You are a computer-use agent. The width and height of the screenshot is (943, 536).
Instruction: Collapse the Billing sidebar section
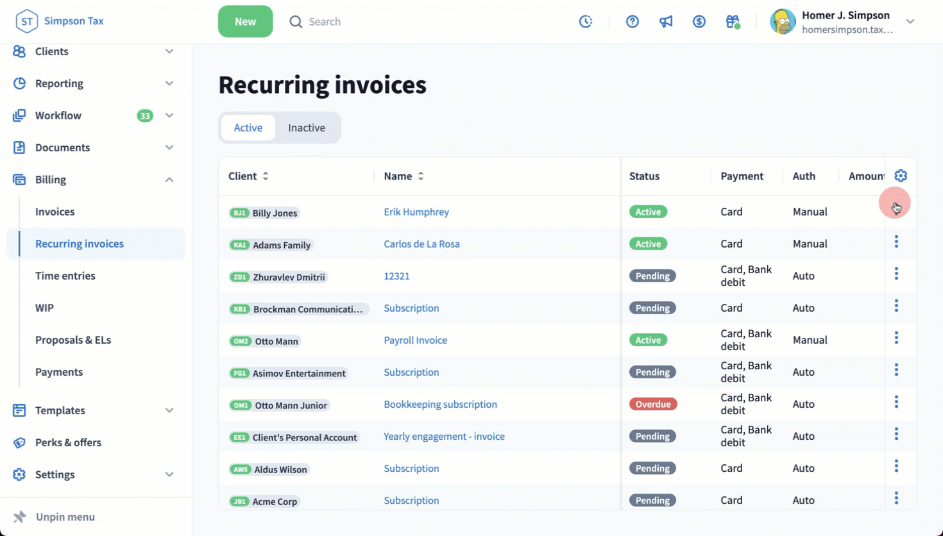click(169, 180)
